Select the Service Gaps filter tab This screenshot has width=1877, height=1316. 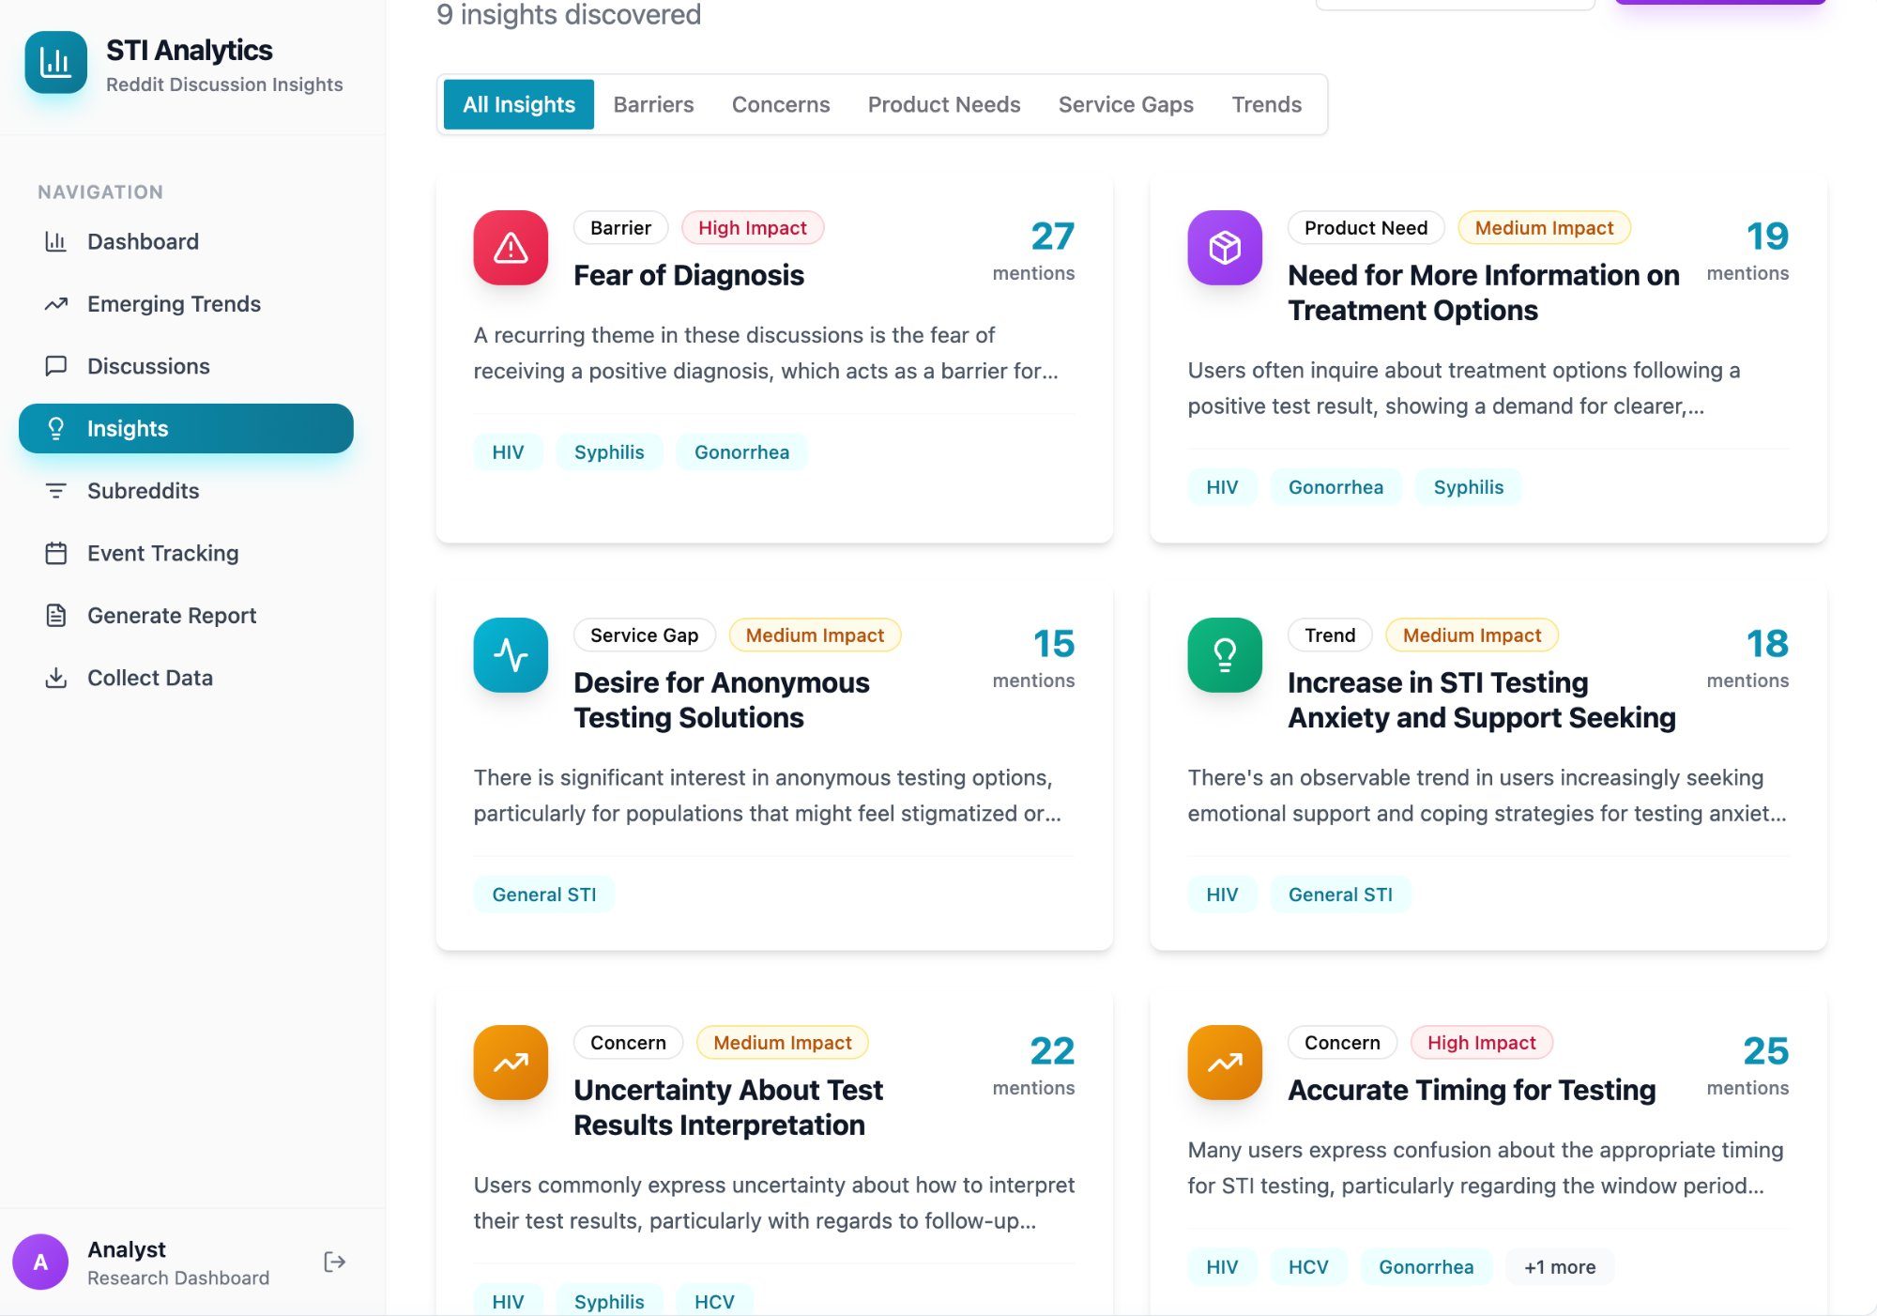click(1125, 104)
